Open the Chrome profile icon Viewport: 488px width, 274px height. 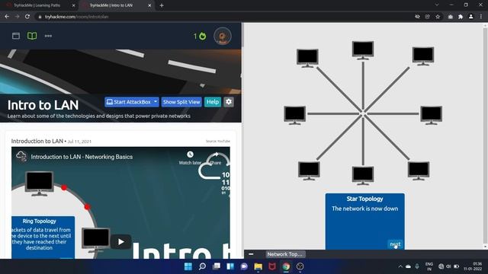[471, 17]
